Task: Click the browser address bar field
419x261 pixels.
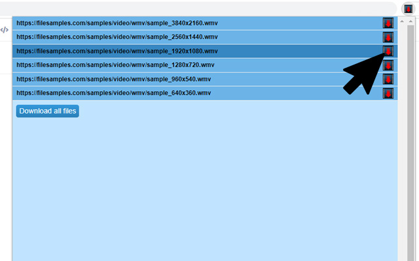Action: (x=198, y=9)
